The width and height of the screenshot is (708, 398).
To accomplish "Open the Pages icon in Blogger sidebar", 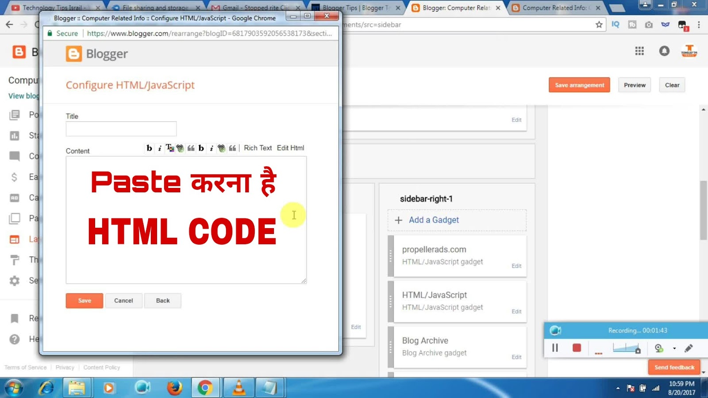I will pyautogui.click(x=15, y=218).
